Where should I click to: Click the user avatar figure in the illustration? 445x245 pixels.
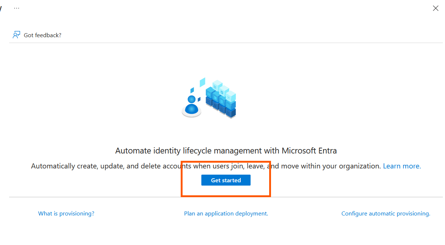pyautogui.click(x=191, y=105)
